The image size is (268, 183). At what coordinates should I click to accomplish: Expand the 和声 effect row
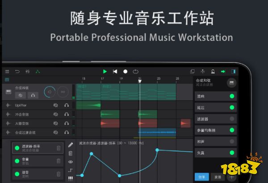point(210,142)
